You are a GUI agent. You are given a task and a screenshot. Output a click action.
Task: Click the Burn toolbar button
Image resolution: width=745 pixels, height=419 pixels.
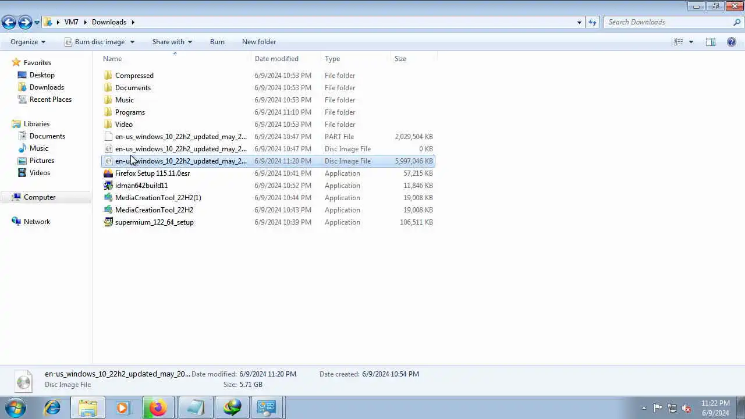[217, 42]
